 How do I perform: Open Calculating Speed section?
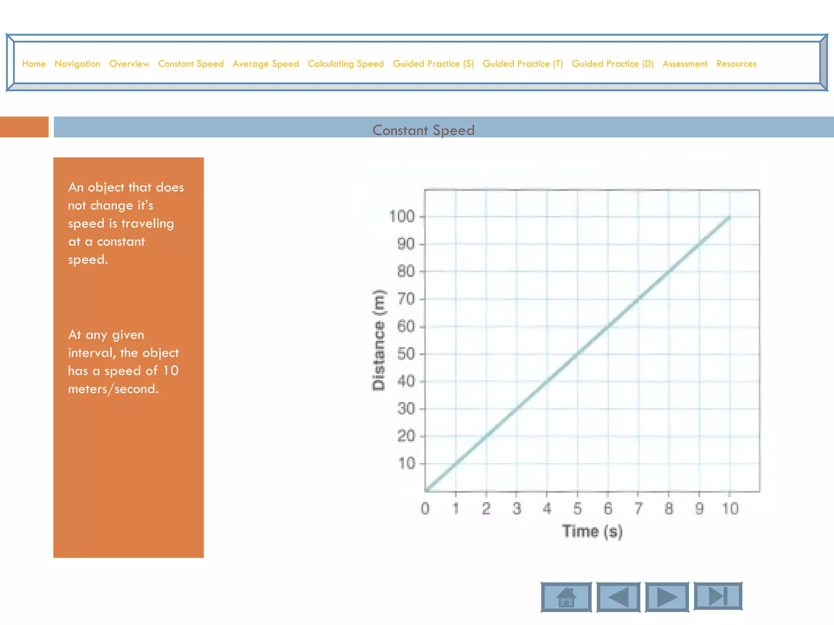coord(346,64)
